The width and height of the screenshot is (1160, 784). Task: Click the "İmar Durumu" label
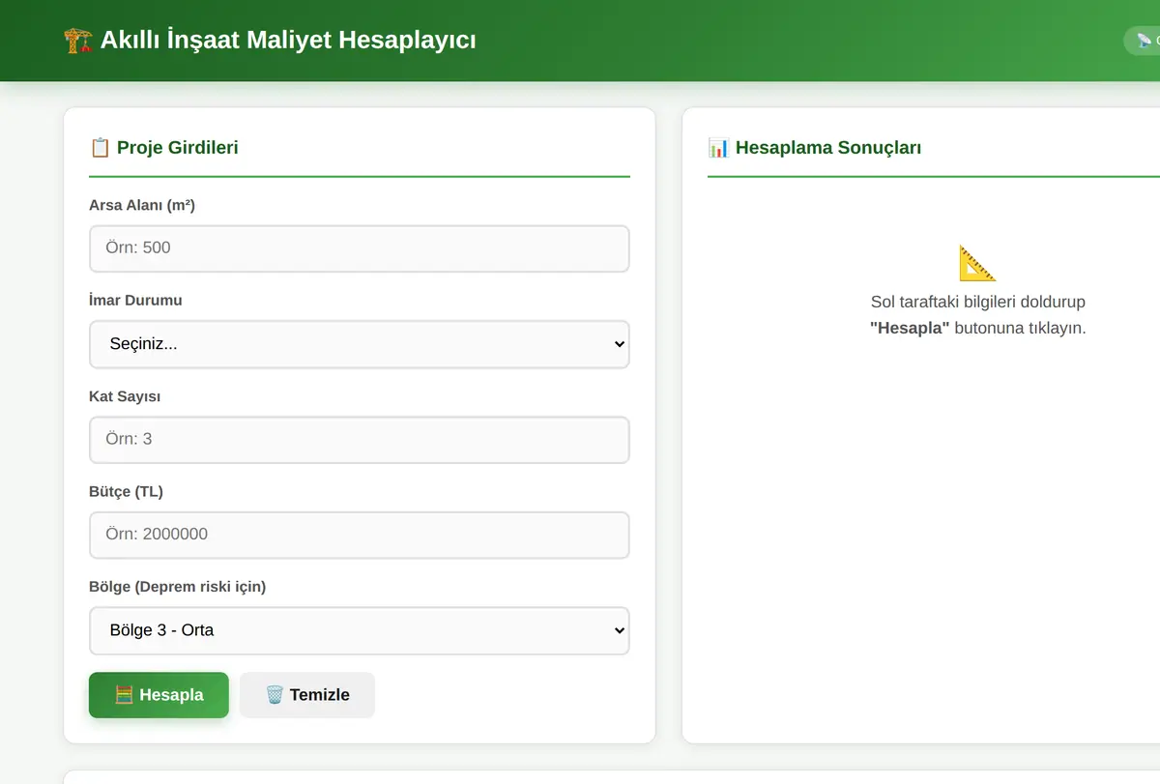tap(135, 300)
